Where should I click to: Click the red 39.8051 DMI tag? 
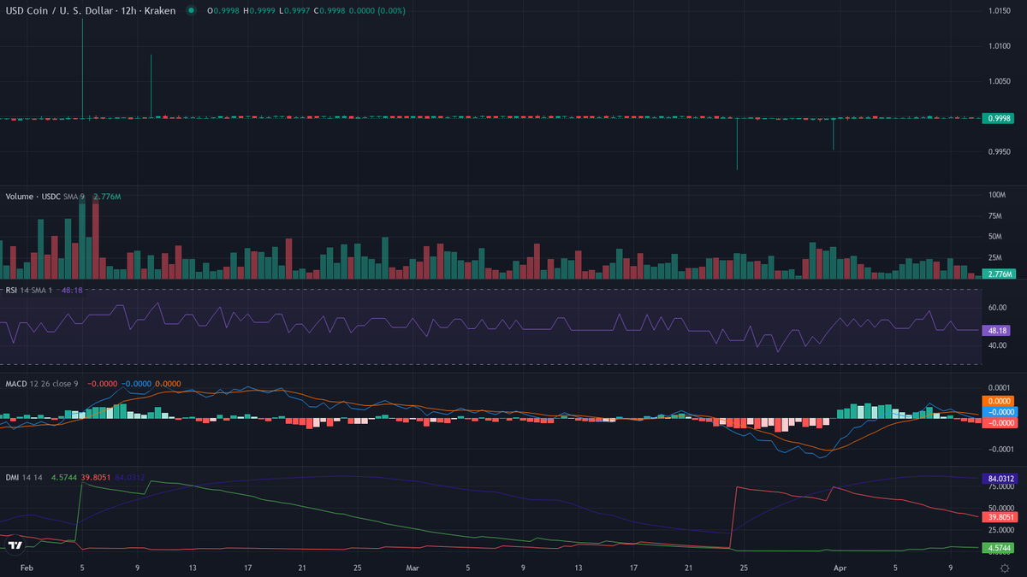point(1000,517)
